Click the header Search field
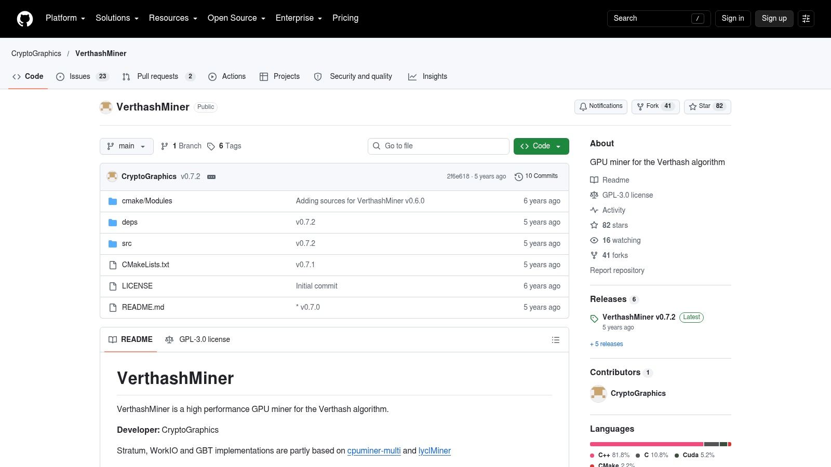Screen dimensions: 831x467 pyautogui.click(x=659, y=19)
